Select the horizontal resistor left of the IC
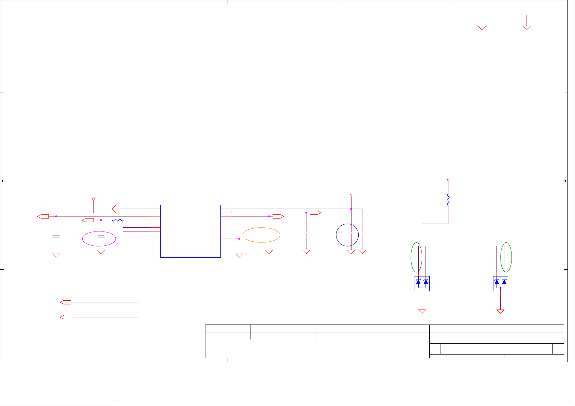The width and height of the screenshot is (575, 406). click(x=118, y=220)
